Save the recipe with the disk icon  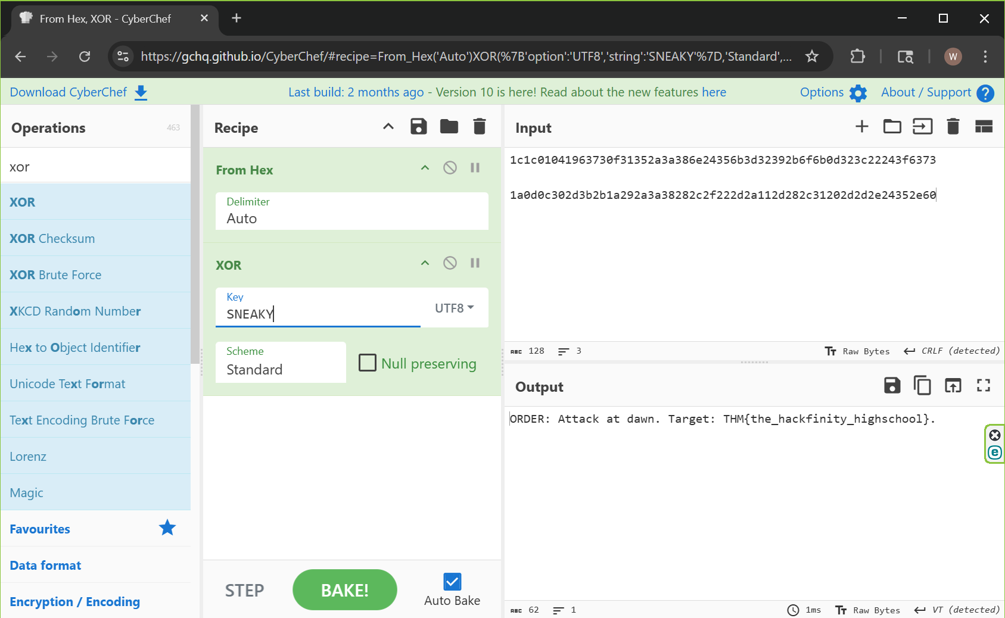[418, 127]
